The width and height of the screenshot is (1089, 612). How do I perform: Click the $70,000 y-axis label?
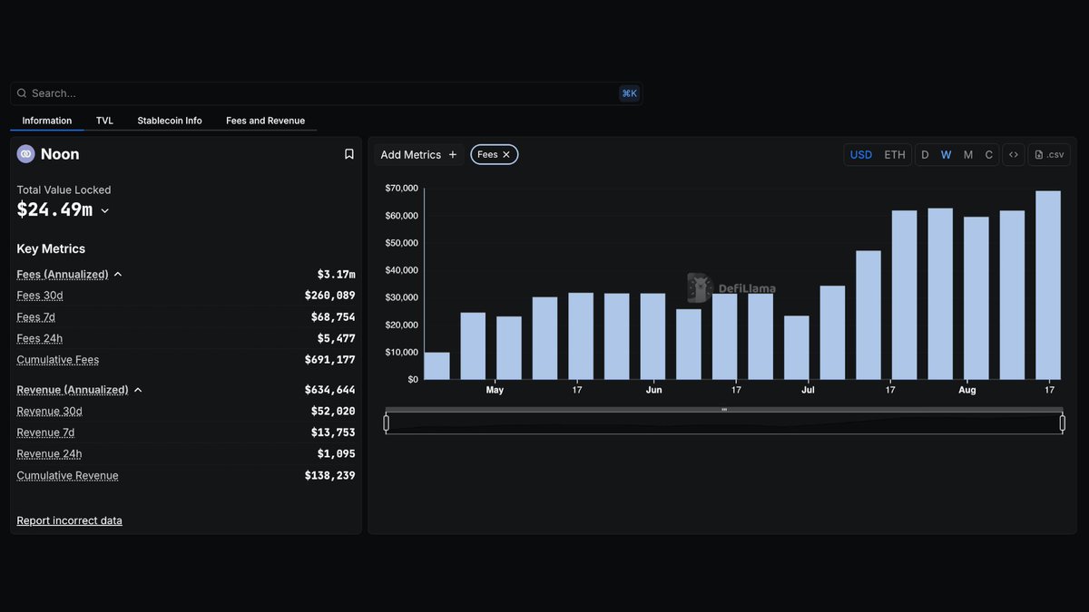click(x=401, y=189)
